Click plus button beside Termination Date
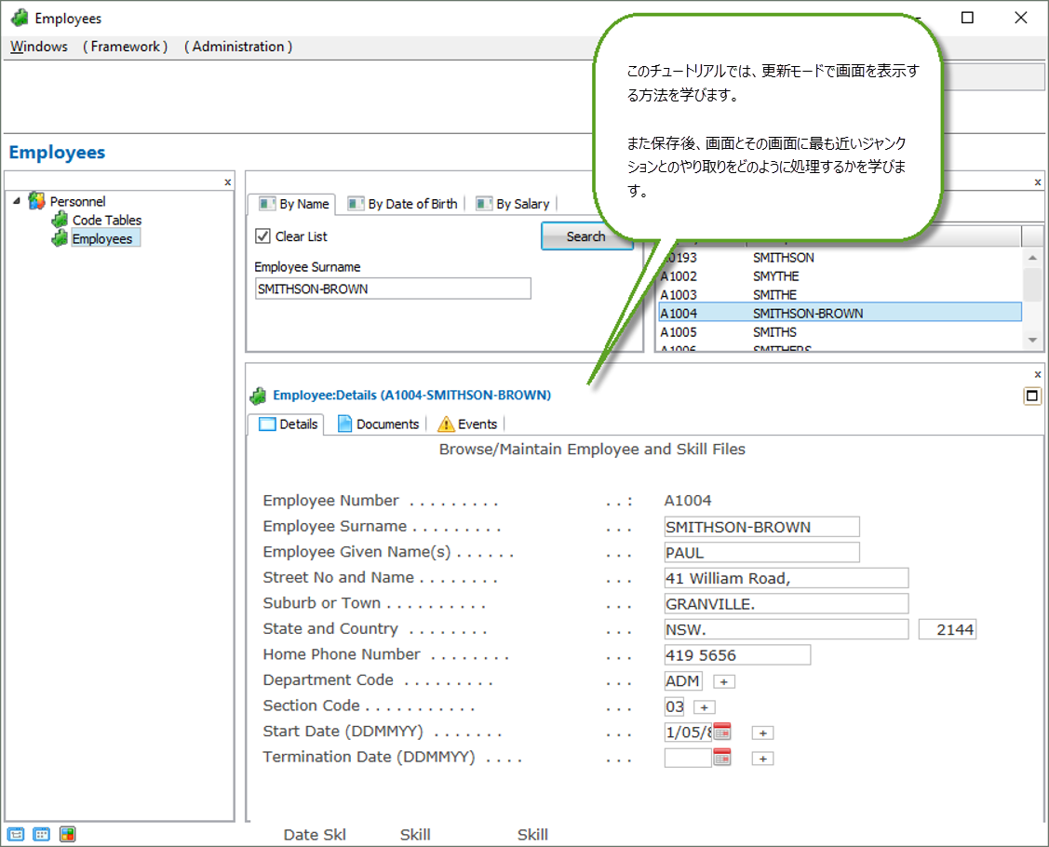This screenshot has width=1049, height=847. [762, 759]
